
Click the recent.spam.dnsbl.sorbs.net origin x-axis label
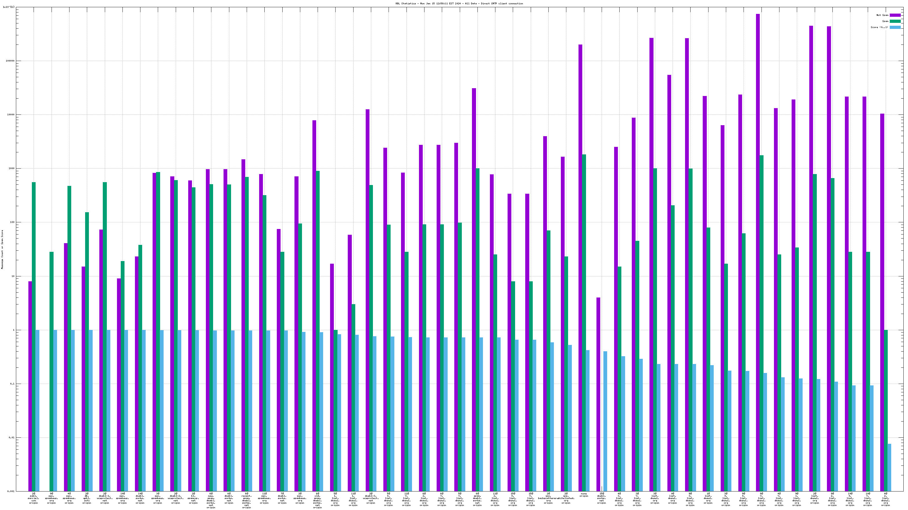pos(246,500)
